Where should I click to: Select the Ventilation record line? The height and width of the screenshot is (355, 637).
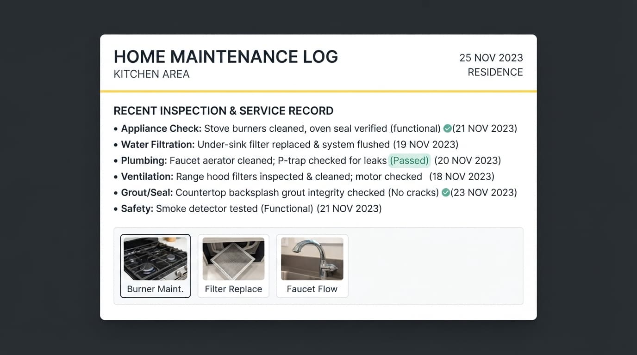click(x=304, y=177)
